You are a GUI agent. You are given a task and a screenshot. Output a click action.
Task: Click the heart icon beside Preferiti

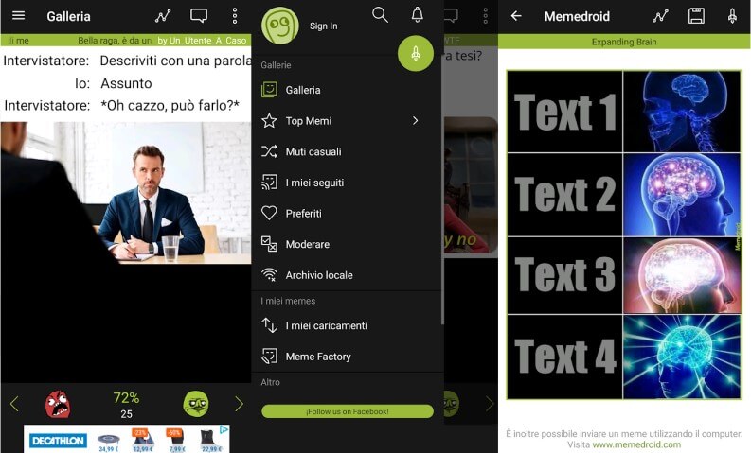click(269, 213)
